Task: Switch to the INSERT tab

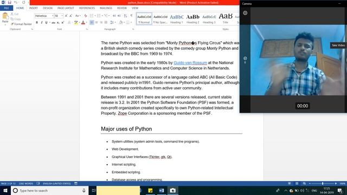Action: click(34, 8)
